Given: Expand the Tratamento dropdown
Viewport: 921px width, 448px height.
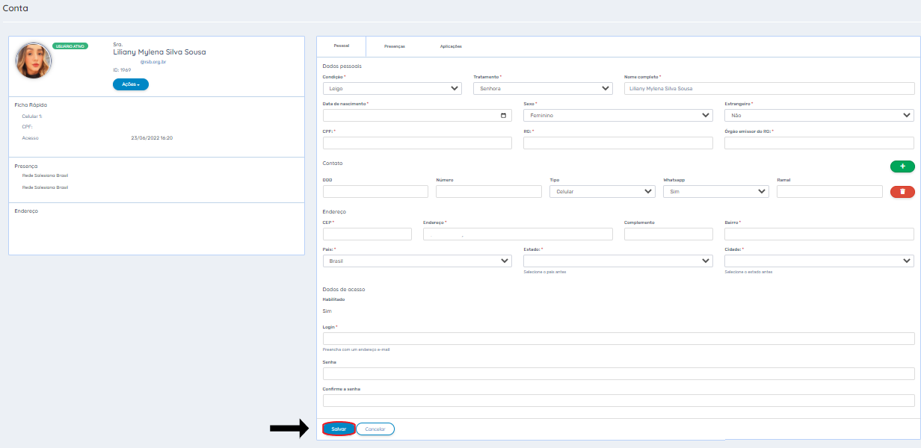Looking at the screenshot, I should pos(543,88).
